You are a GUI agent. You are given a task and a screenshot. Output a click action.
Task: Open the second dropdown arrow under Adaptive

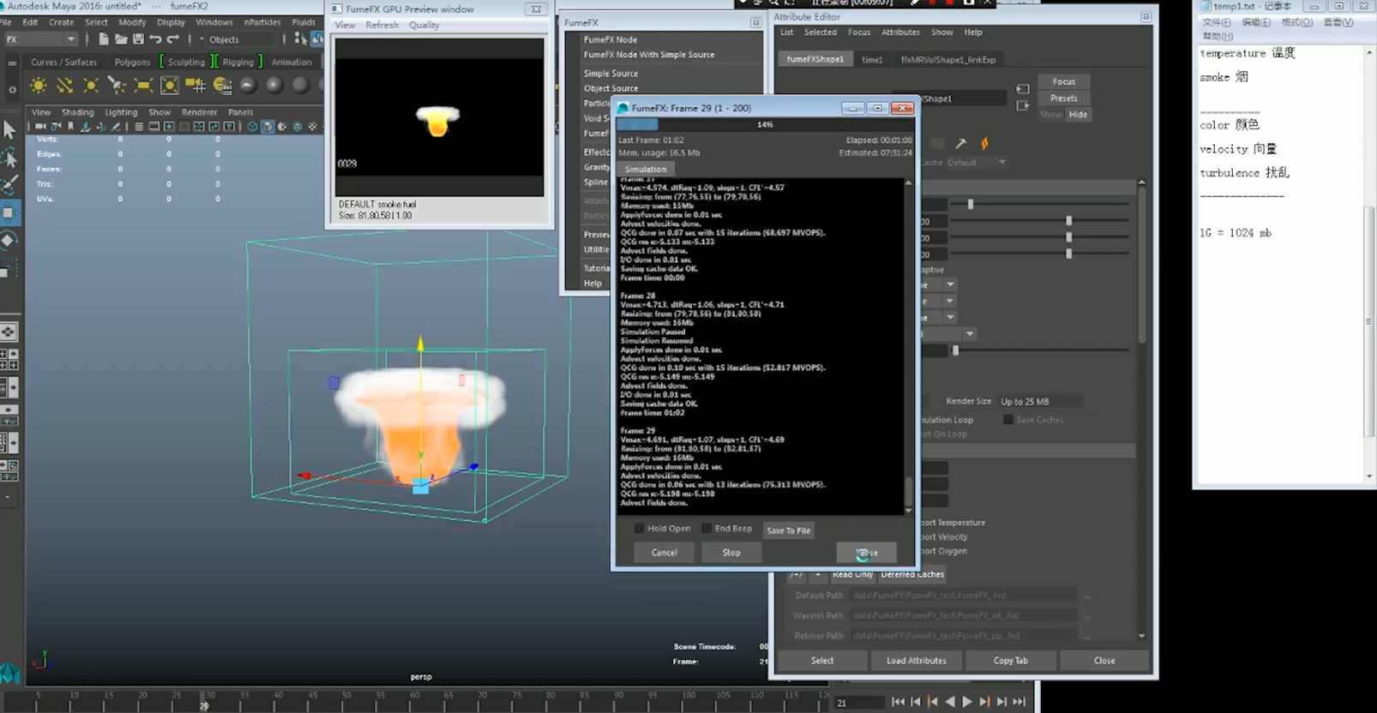(950, 301)
